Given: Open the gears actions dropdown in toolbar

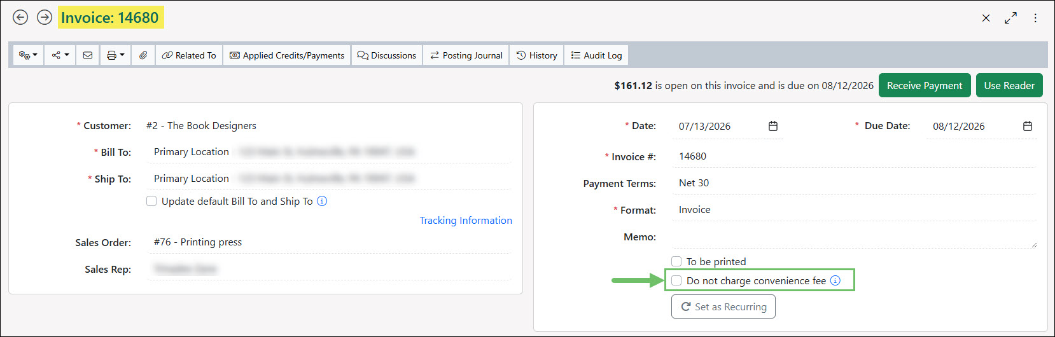Looking at the screenshot, I should coord(29,55).
